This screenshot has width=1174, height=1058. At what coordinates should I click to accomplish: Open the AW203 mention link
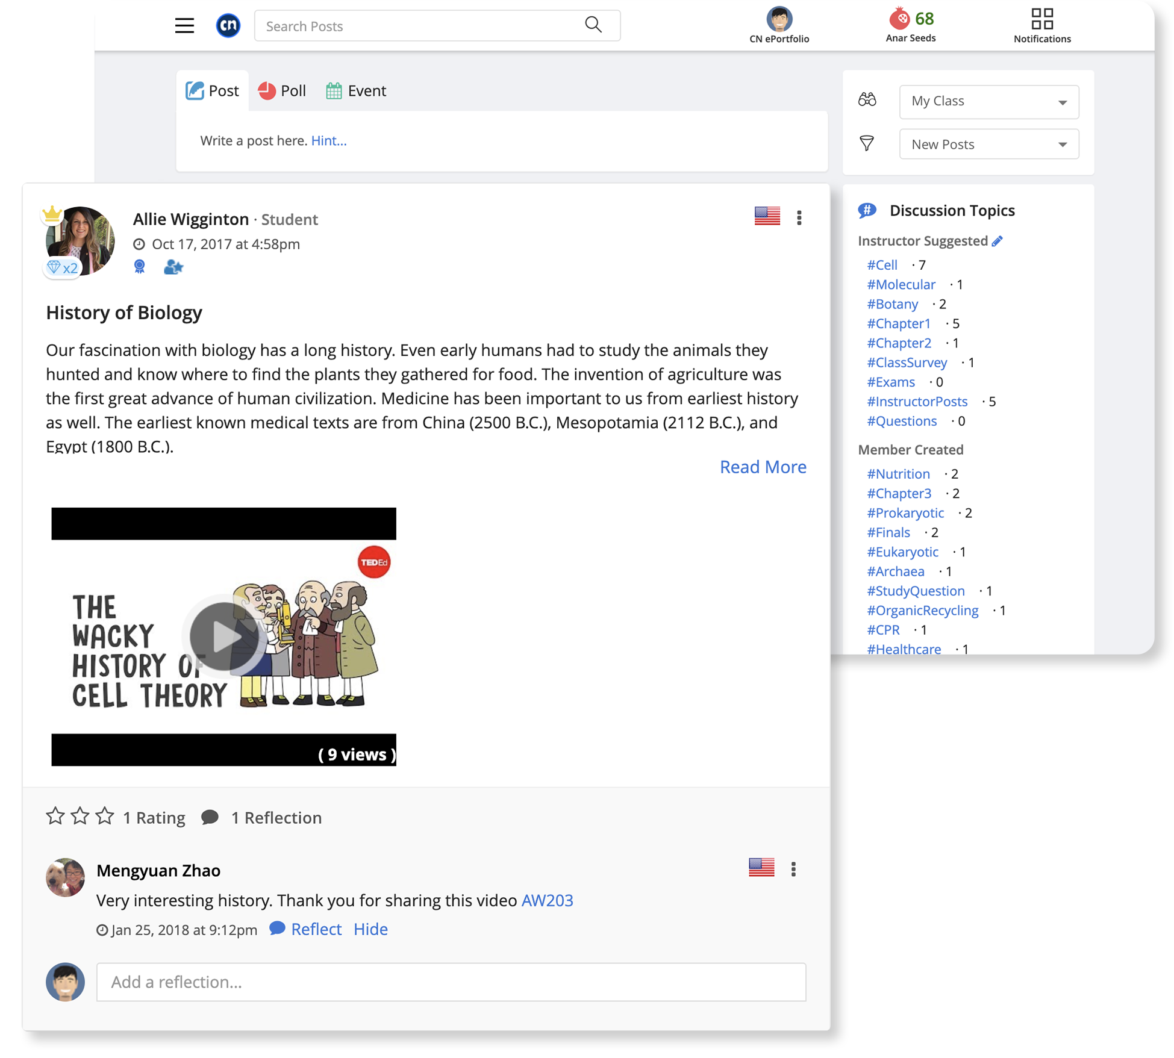tap(547, 900)
